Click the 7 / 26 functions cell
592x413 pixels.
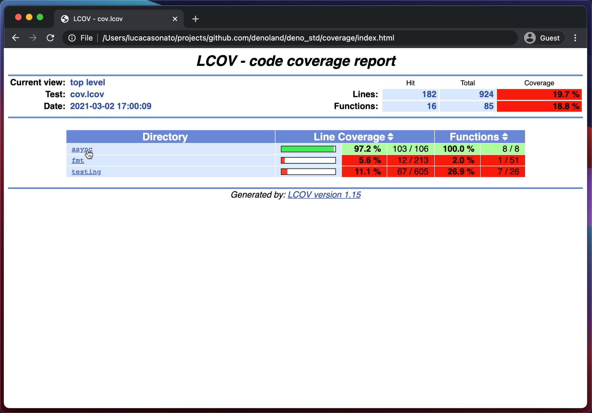point(503,172)
